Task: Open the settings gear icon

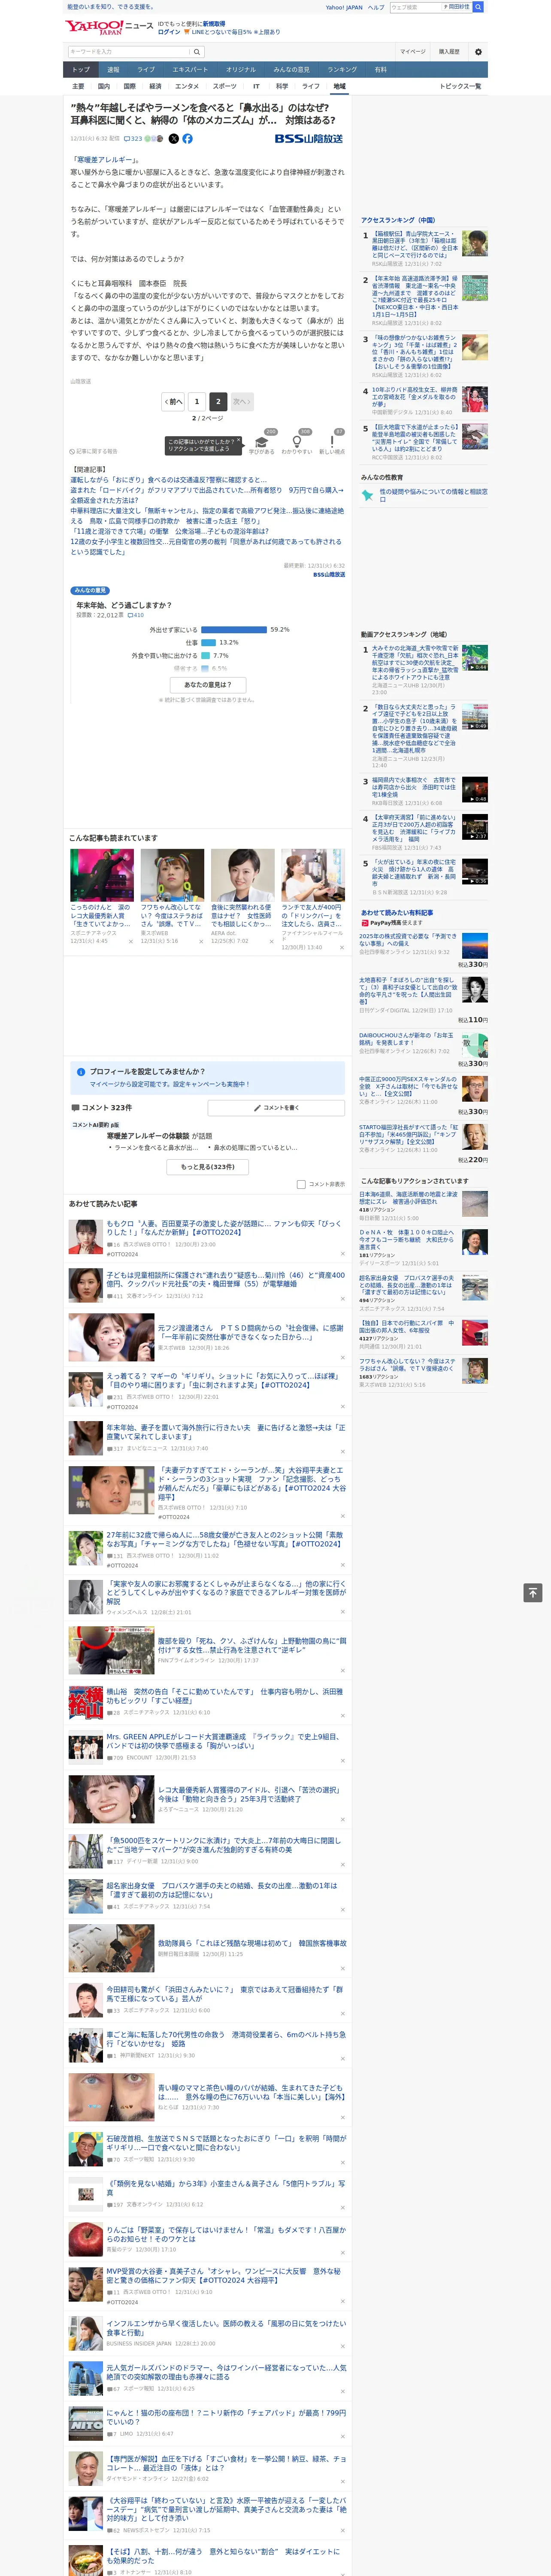Action: tap(478, 51)
